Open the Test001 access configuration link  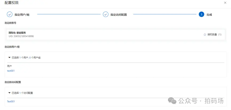[11, 101]
